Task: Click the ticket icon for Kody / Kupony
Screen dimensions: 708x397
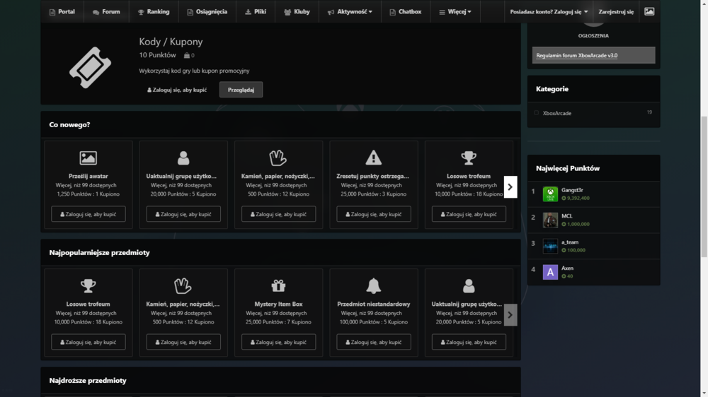Action: (x=90, y=68)
